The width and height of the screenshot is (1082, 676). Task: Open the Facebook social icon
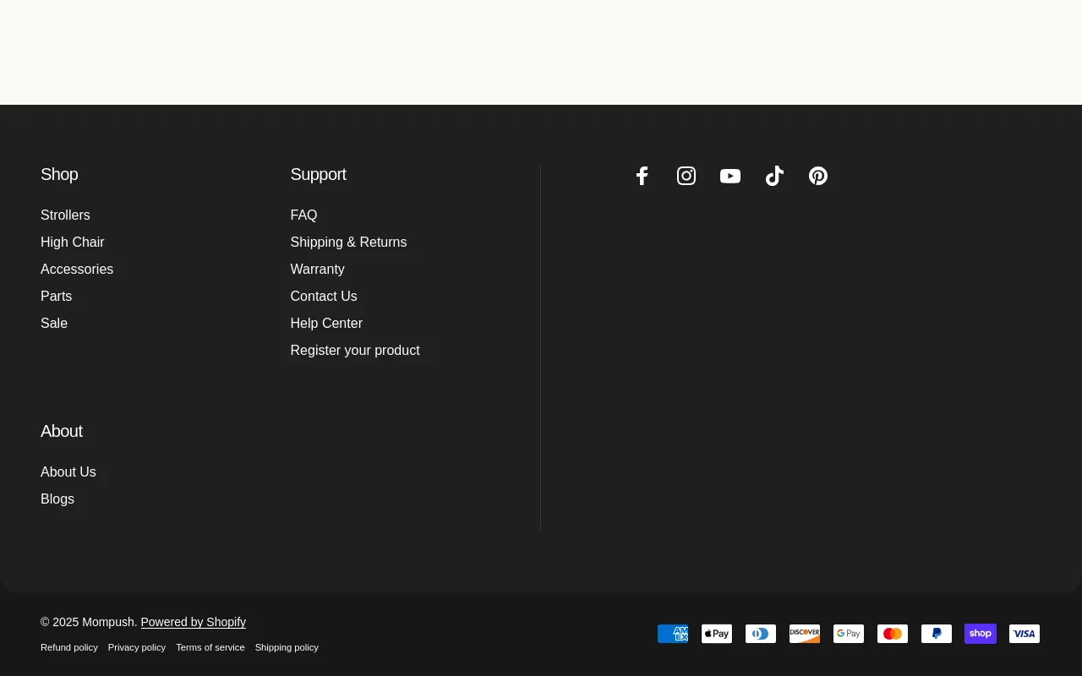(642, 176)
